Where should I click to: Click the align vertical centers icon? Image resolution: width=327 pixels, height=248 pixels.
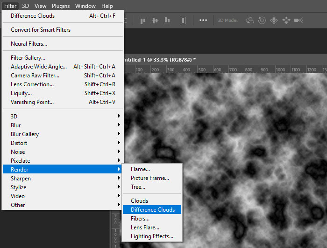(x=155, y=21)
